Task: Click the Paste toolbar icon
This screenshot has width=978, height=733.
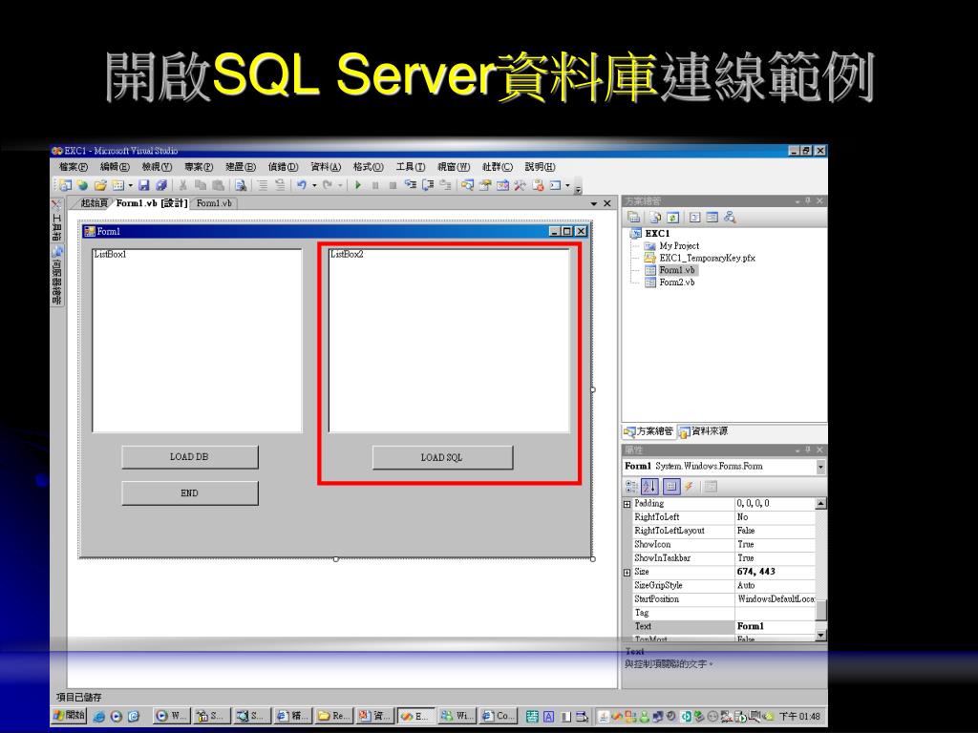Action: click(218, 185)
